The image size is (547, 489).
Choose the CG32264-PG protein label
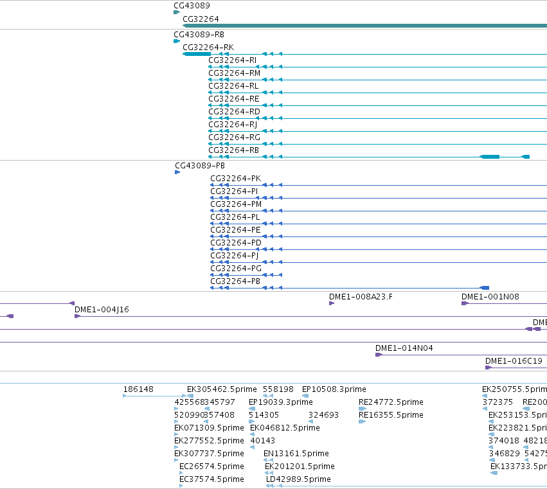click(x=236, y=269)
